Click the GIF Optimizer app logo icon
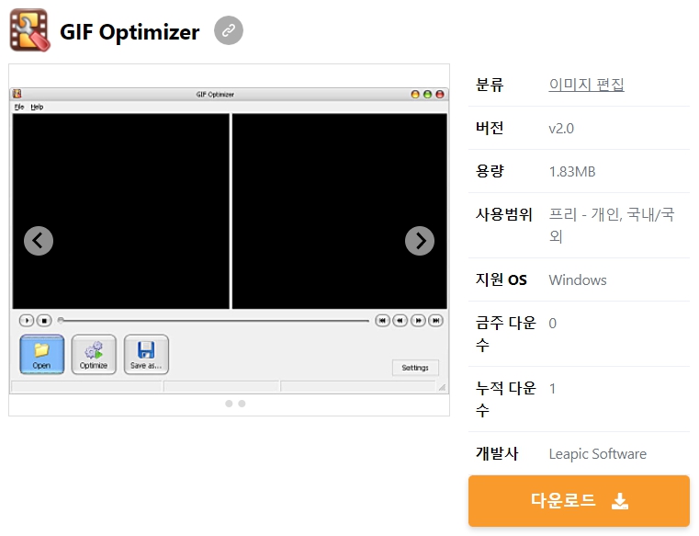The image size is (699, 536). [29, 30]
